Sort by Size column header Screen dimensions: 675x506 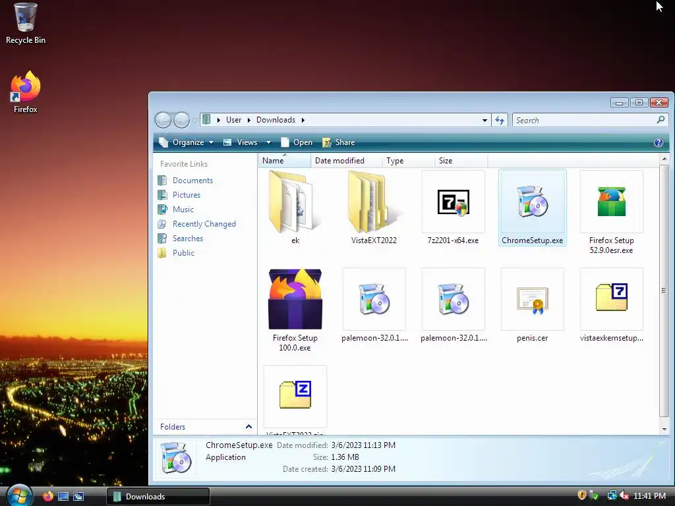pos(461,161)
